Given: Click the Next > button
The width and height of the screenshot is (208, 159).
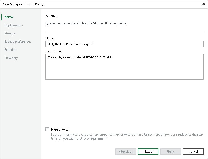Looking at the screenshot, I should 148,152.
